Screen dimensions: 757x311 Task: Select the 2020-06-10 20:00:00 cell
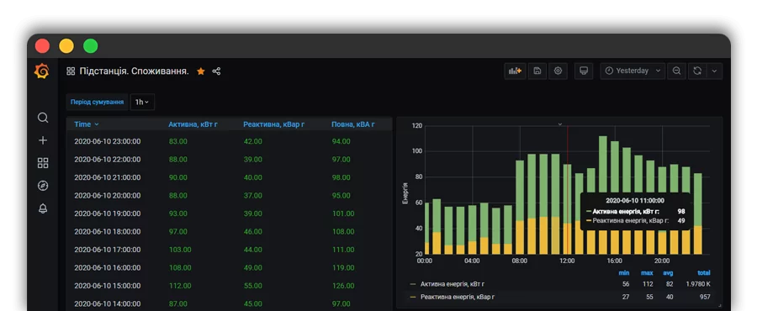(107, 195)
